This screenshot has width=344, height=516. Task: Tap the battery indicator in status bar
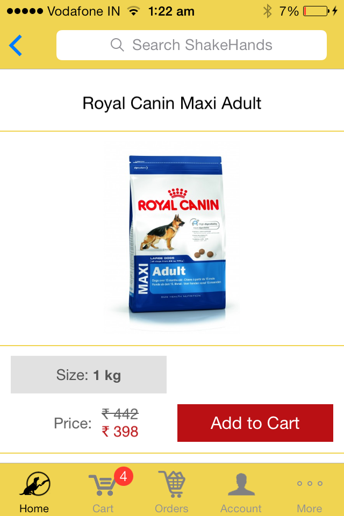(x=316, y=11)
